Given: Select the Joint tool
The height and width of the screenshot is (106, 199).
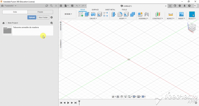Looking at the screenshot, I should point(147,14).
